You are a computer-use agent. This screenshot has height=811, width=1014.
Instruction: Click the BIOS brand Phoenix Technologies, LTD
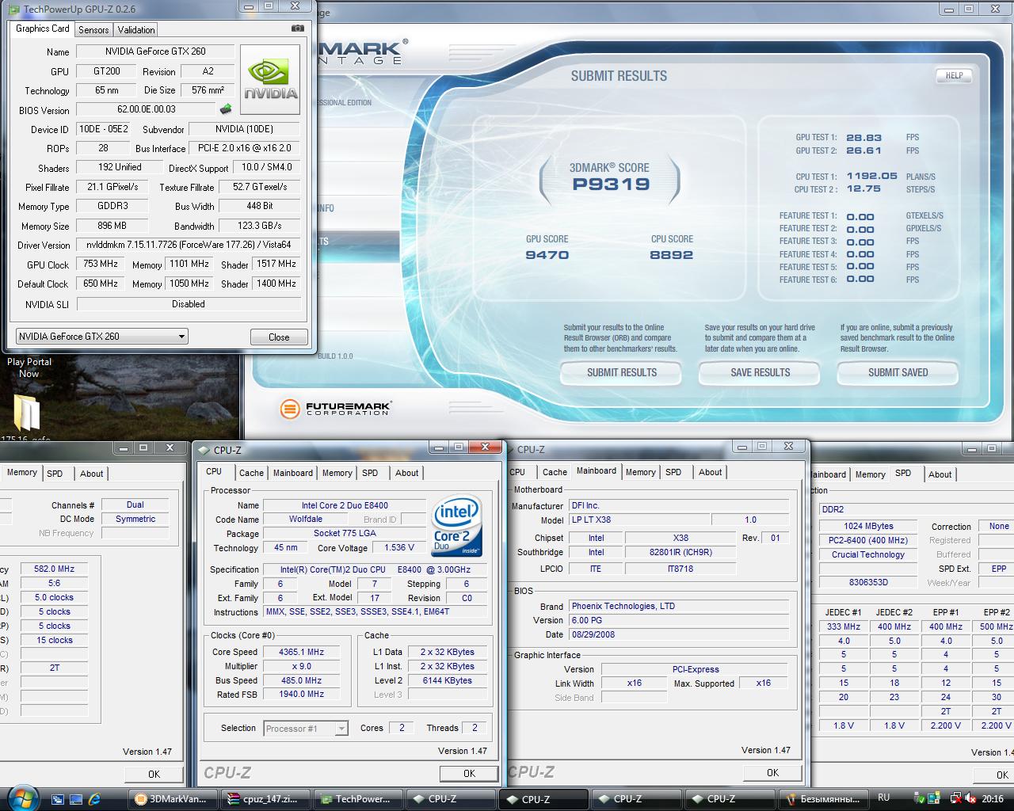click(x=679, y=606)
